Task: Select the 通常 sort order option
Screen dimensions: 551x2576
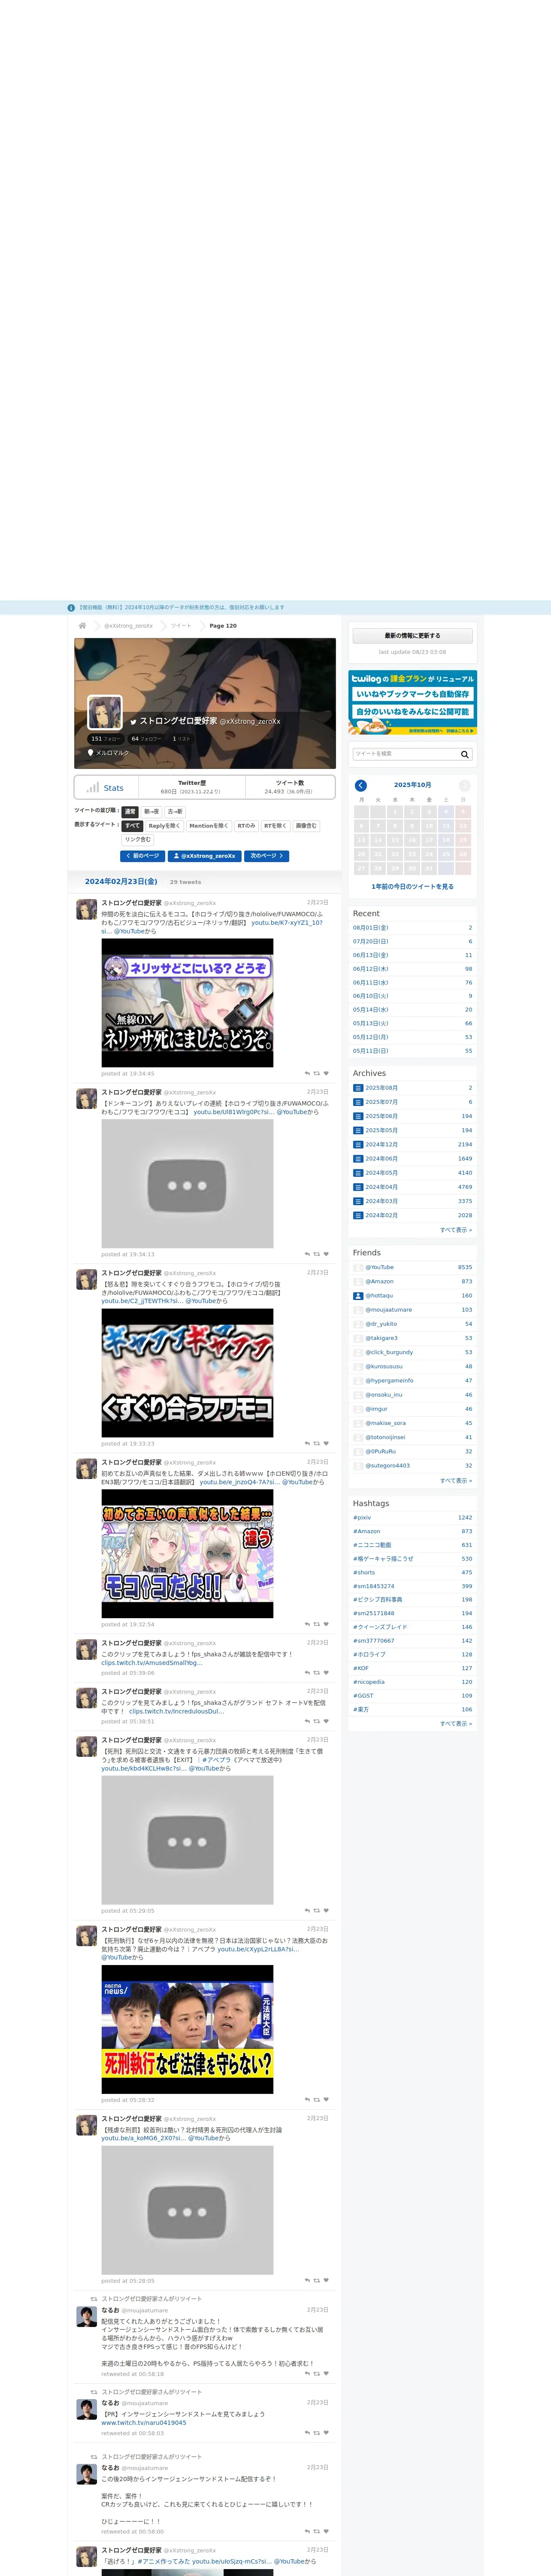Action: [x=130, y=811]
